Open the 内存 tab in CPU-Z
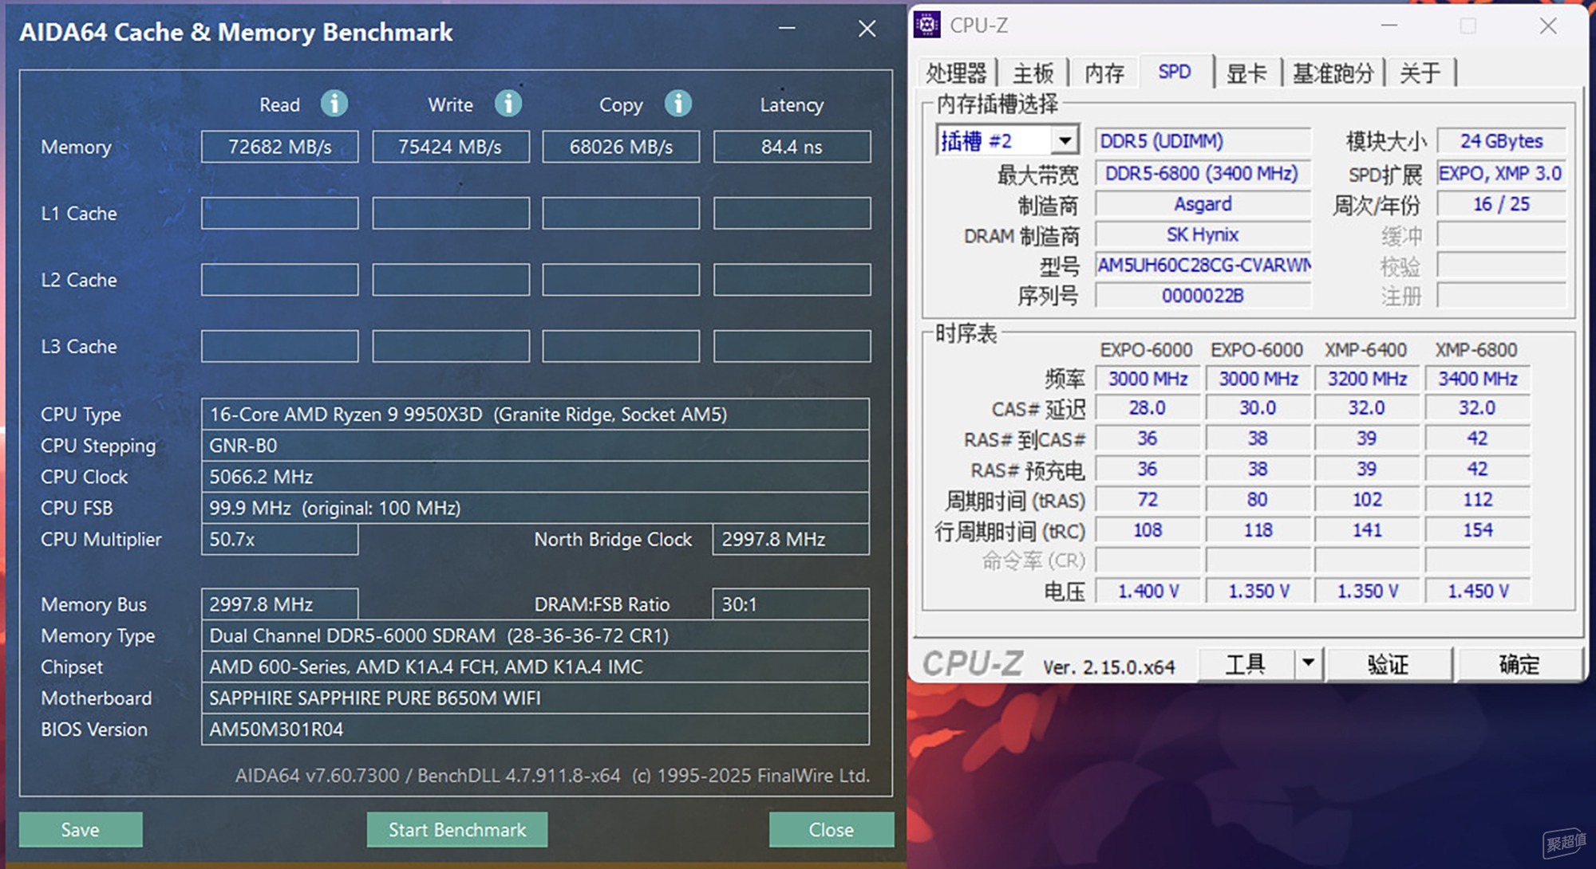Image resolution: width=1596 pixels, height=869 pixels. pos(1104,73)
